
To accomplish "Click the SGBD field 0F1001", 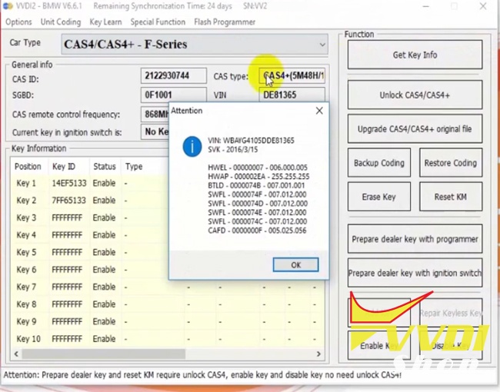I will tap(174, 95).
